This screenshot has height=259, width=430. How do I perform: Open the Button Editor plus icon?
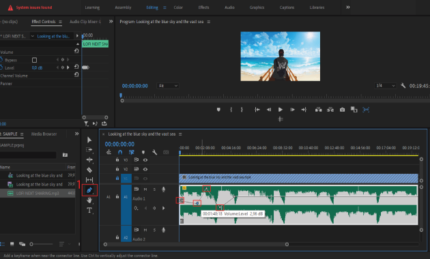tap(281, 119)
